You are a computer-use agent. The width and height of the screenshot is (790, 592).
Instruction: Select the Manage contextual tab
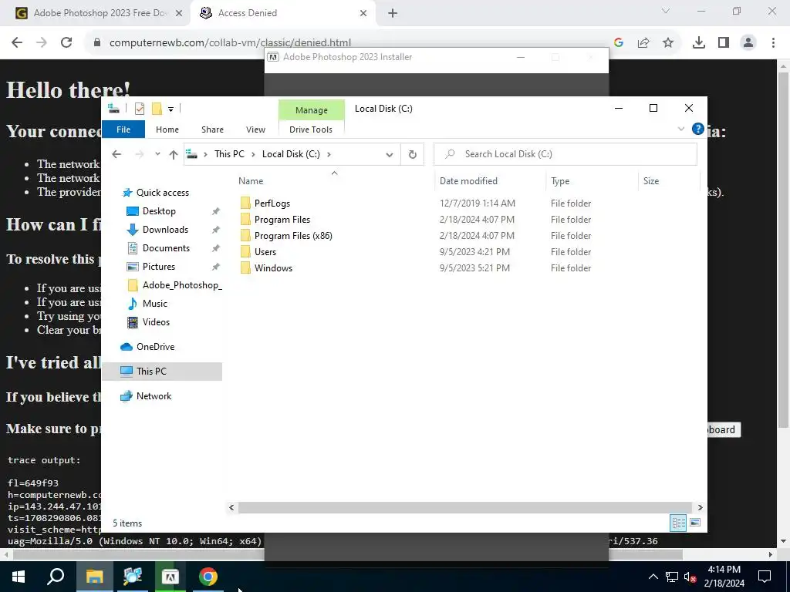[x=312, y=110]
